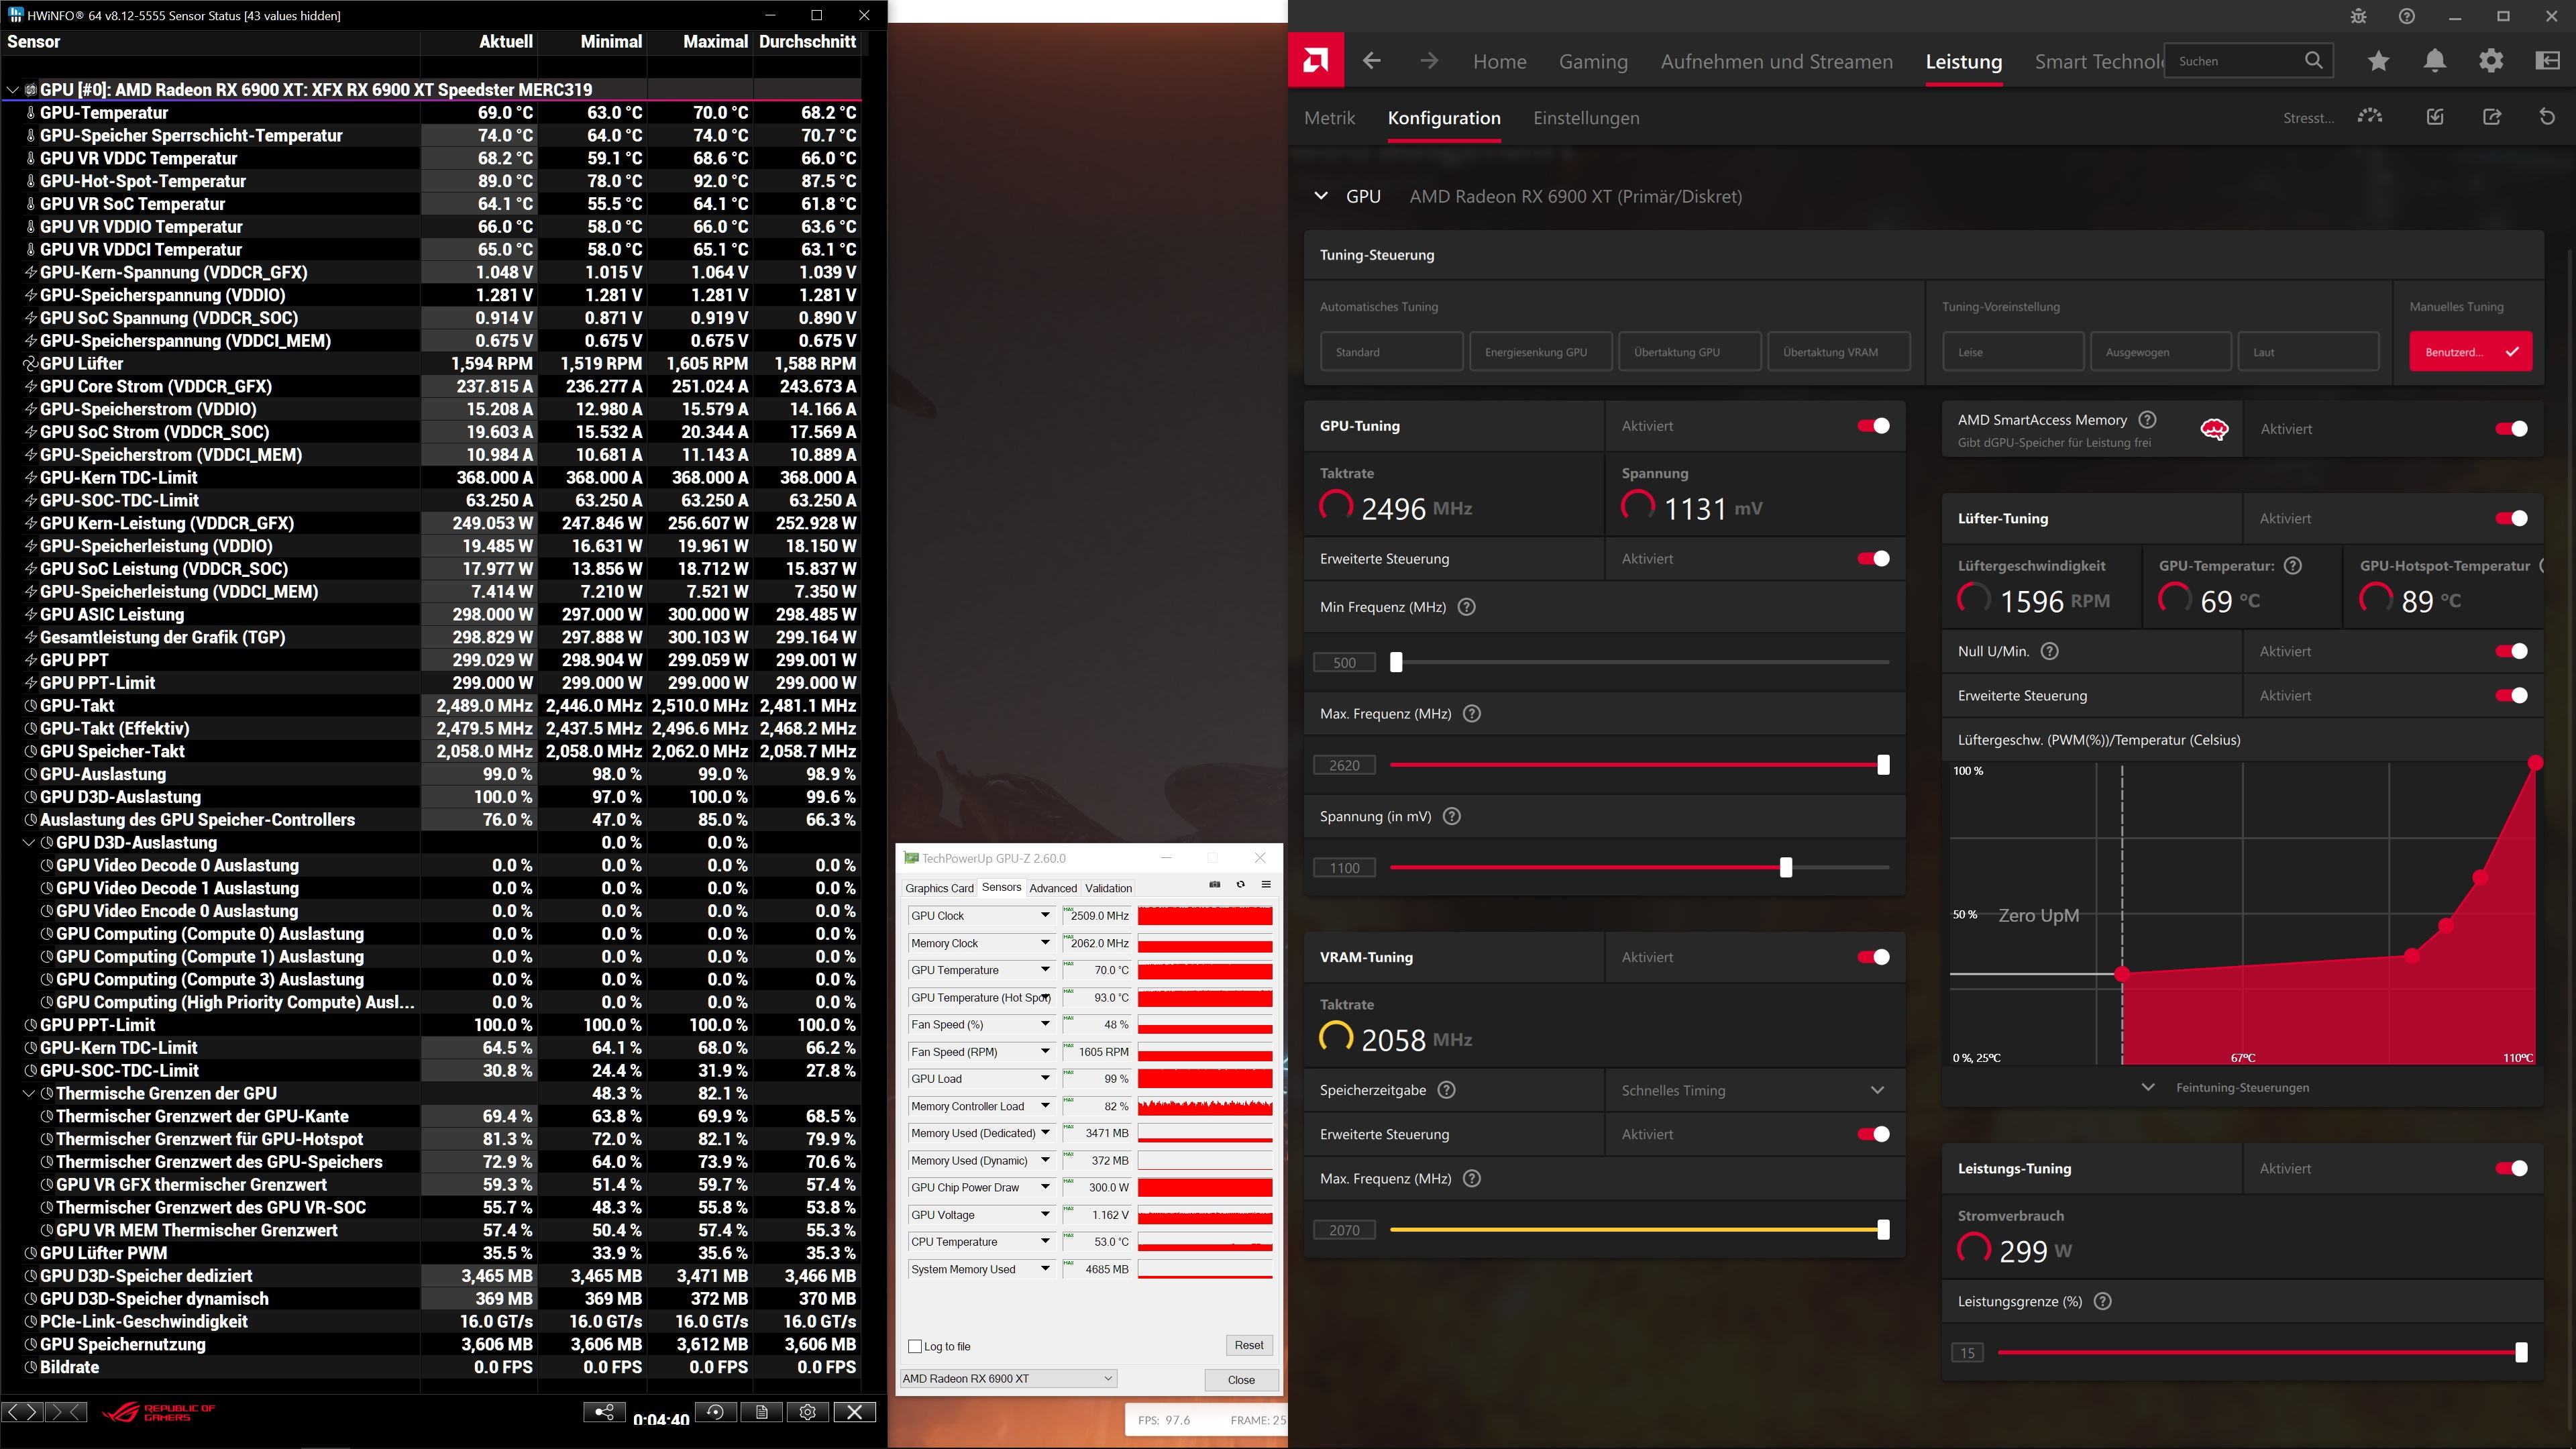2576x1449 pixels.
Task: Start the stress test gauge icon
Action: [2370, 117]
